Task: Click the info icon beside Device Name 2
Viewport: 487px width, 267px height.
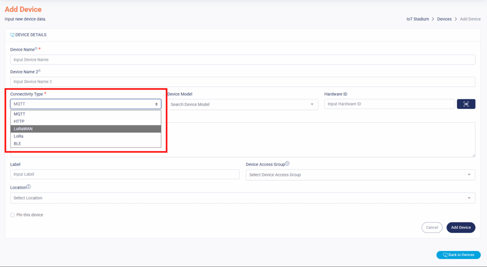Action: [39, 71]
